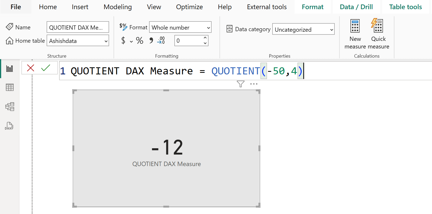Open visual More options ellipsis
This screenshot has width=432, height=214.
click(x=254, y=84)
